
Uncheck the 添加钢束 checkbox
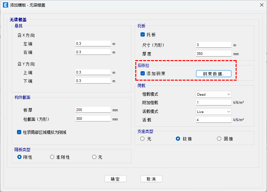(143, 73)
